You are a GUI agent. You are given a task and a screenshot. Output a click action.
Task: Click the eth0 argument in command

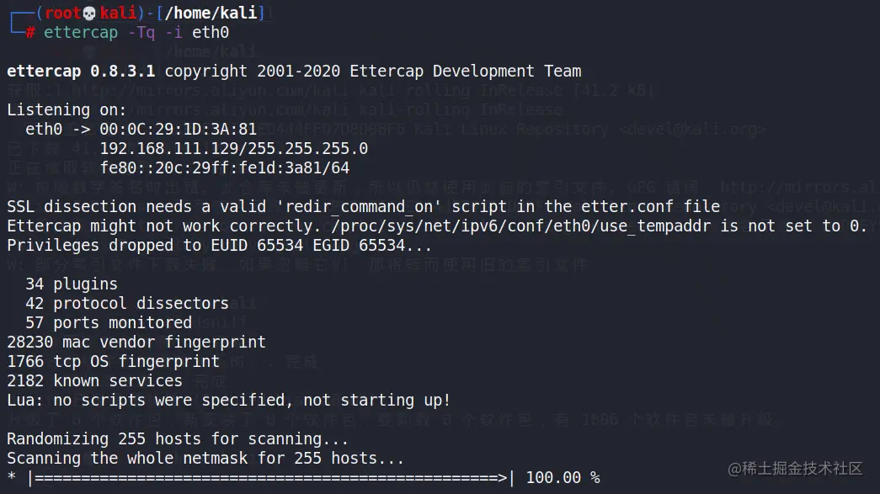[211, 33]
